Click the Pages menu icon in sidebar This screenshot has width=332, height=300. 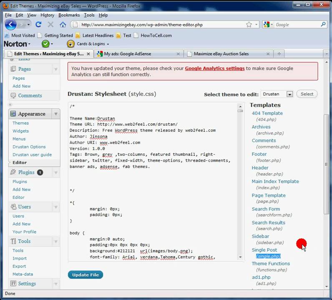[x=13, y=69]
